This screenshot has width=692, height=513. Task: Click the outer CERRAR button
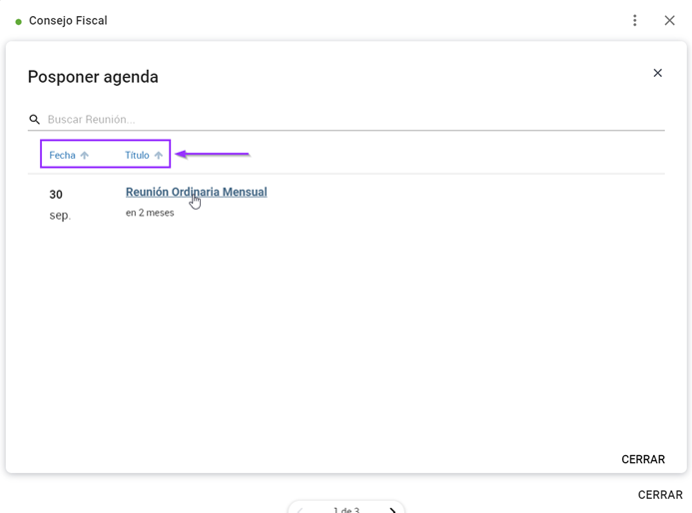[660, 494]
